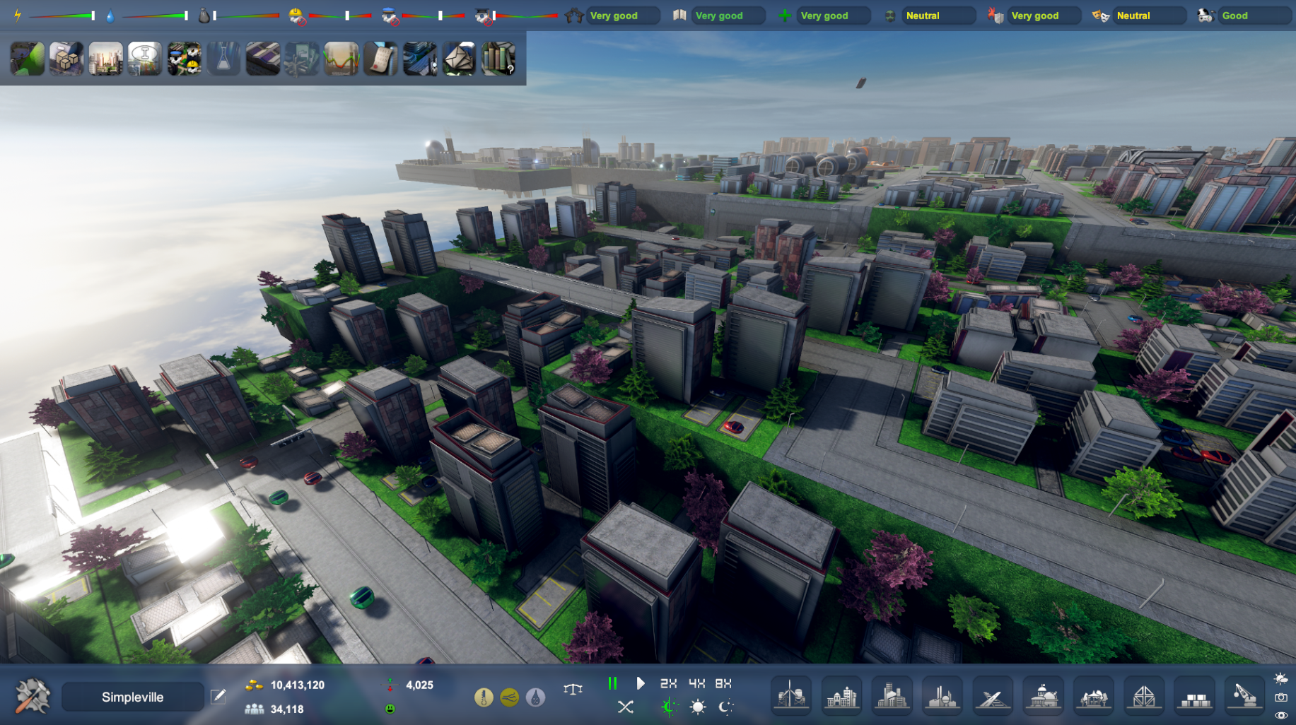Click the Simpleville city name field
This screenshot has width=1296, height=725.
pyautogui.click(x=133, y=697)
